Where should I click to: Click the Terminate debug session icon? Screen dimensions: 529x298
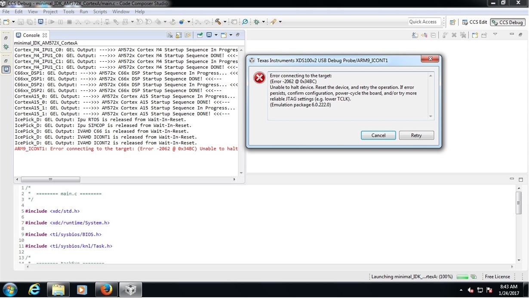(69, 21)
